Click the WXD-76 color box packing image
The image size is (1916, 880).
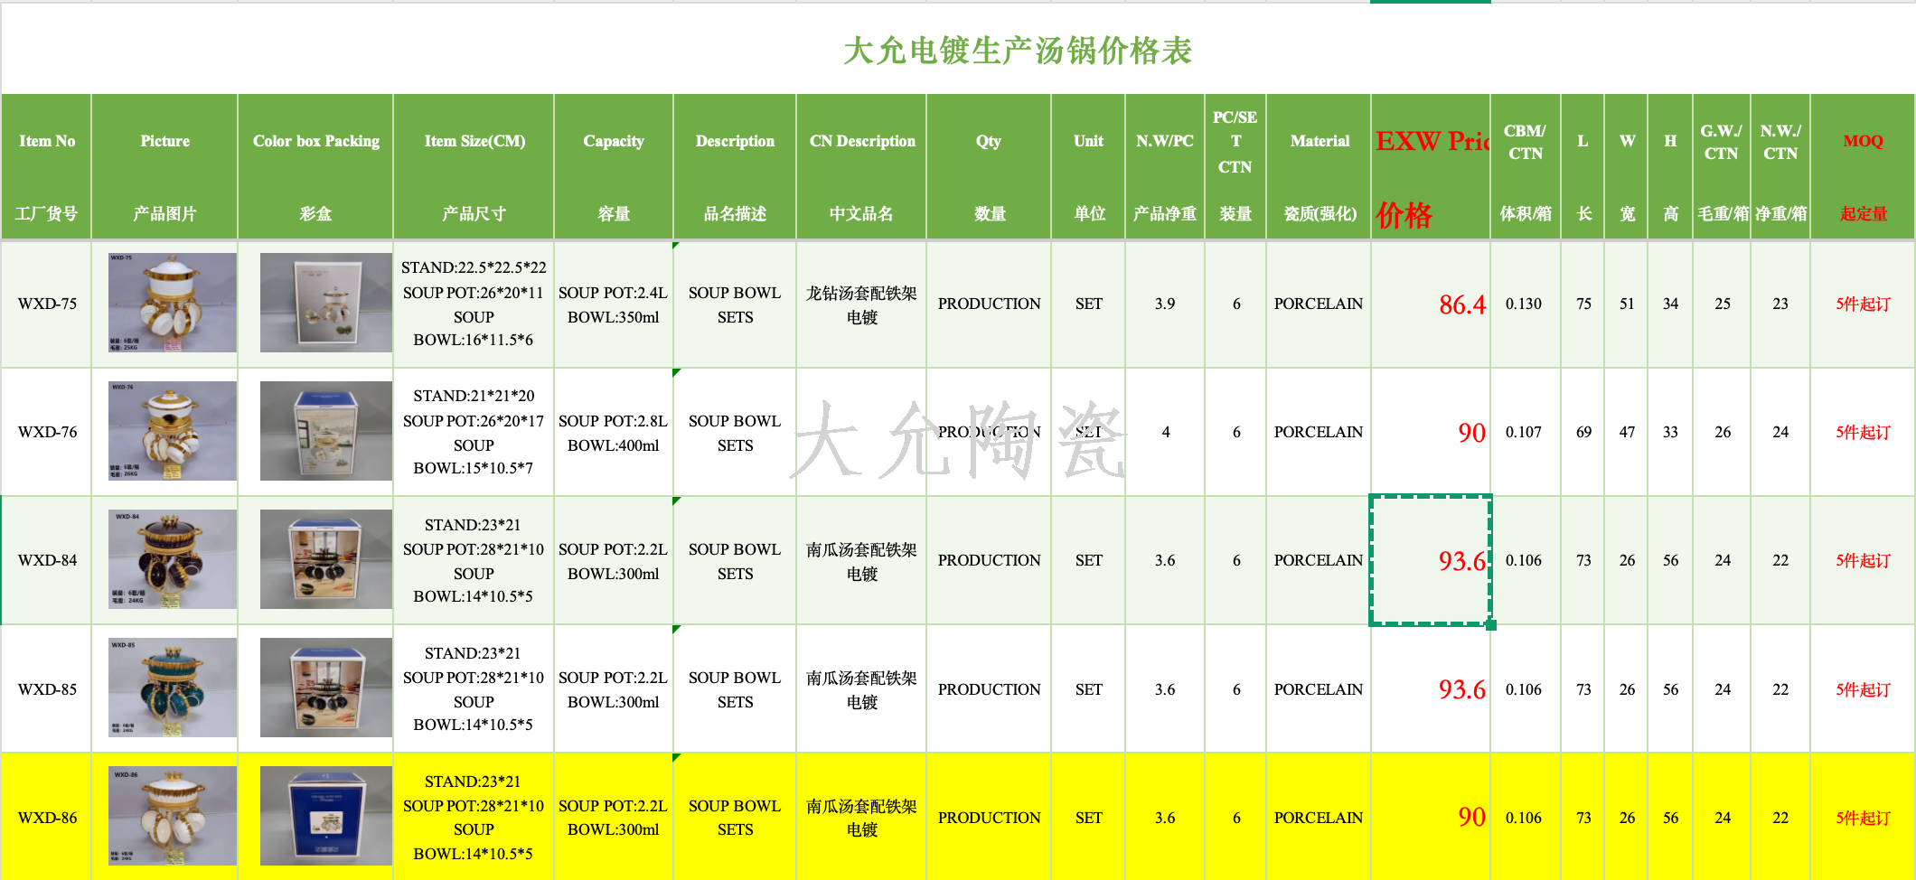coord(325,431)
